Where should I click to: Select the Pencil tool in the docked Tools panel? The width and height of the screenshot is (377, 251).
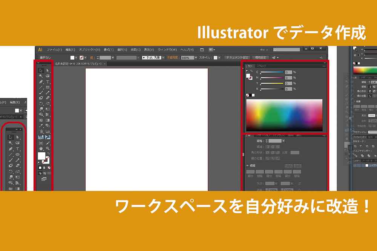pos(48,93)
